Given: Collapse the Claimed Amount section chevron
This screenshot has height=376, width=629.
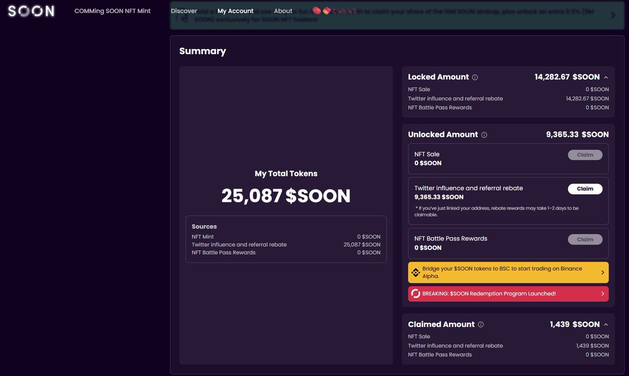Looking at the screenshot, I should (x=606, y=325).
